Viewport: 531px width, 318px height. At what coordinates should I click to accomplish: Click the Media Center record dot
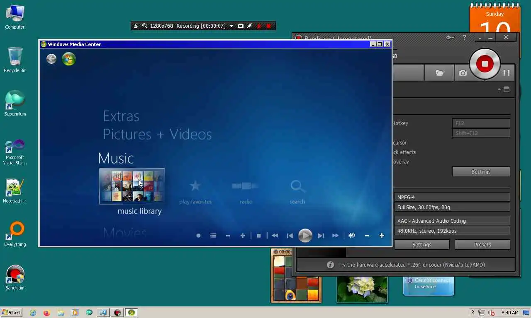pos(198,236)
